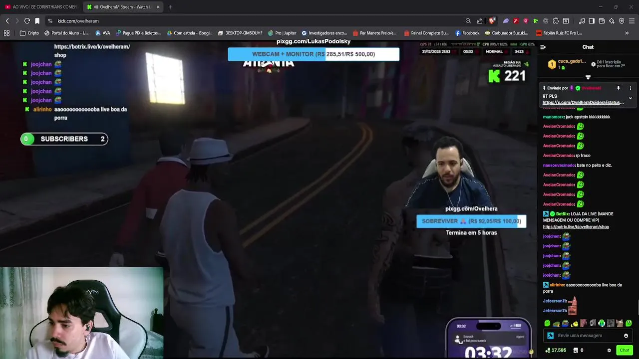The height and width of the screenshot is (359, 639).
Task: Open the Brave Wallet icon
Action: 602,21
